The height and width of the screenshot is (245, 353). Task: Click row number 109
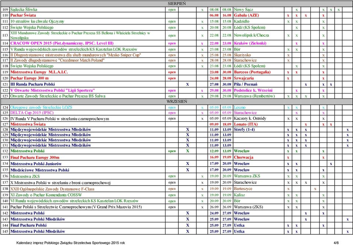[5, 10]
